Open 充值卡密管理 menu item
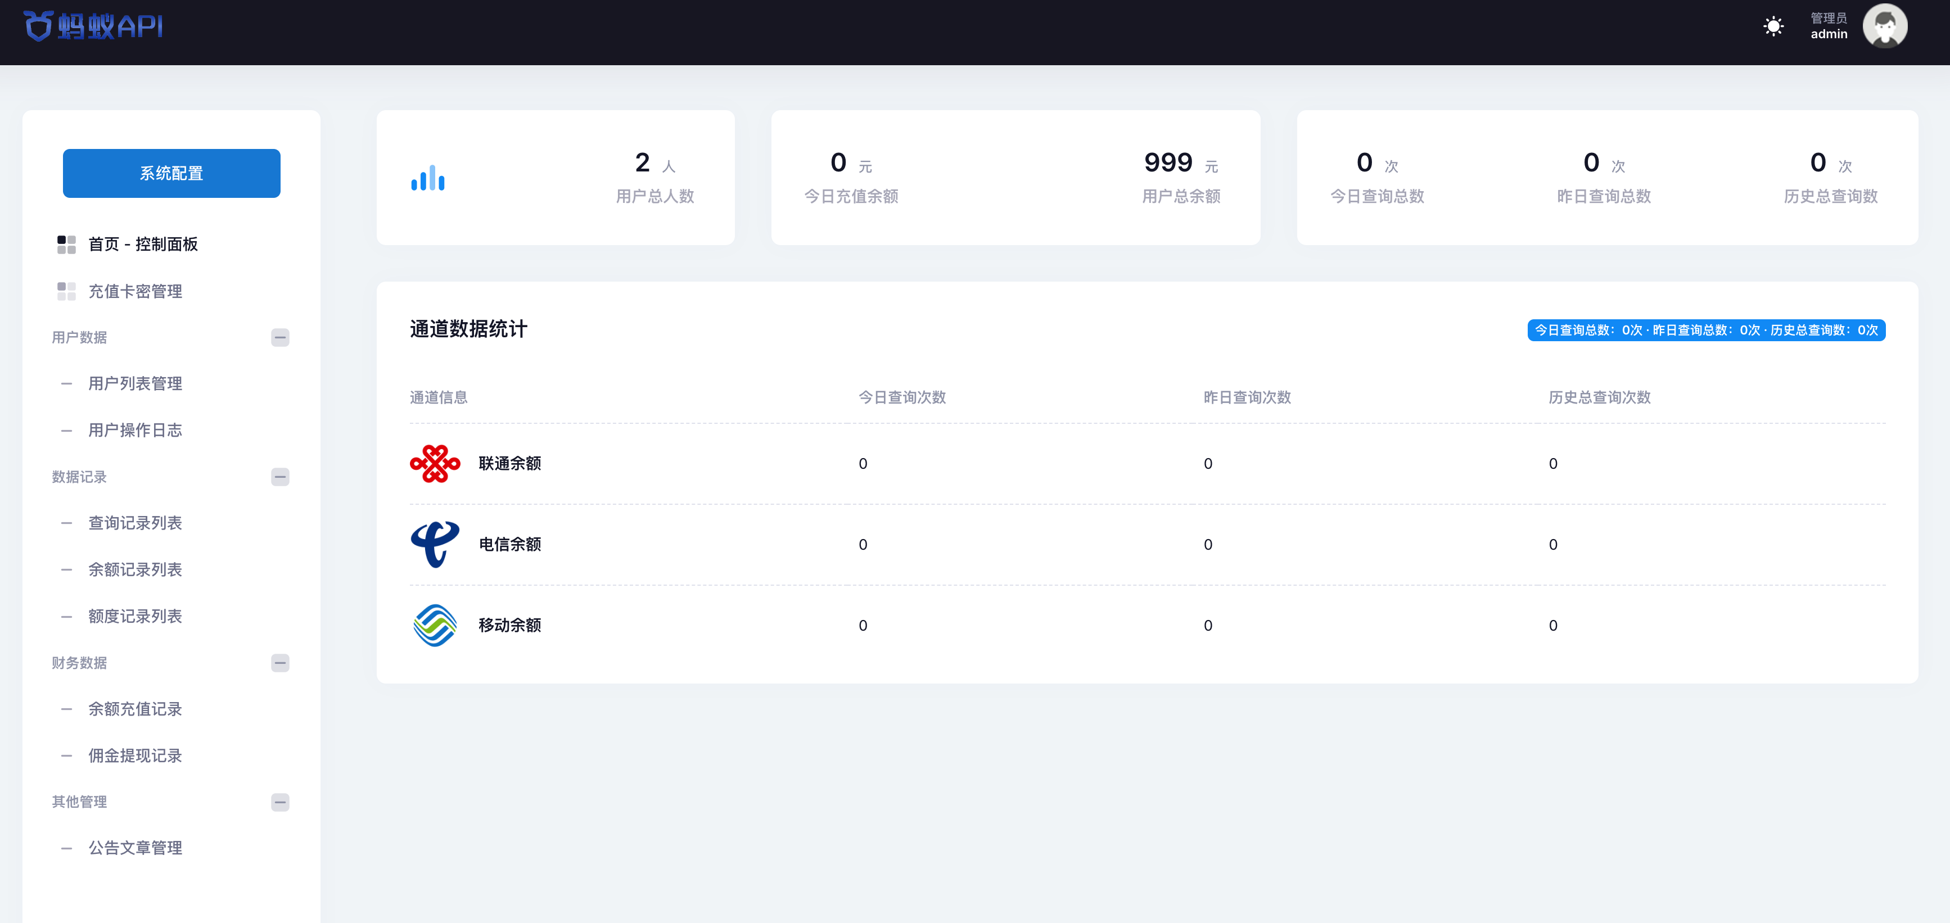The height and width of the screenshot is (923, 1950). [135, 291]
